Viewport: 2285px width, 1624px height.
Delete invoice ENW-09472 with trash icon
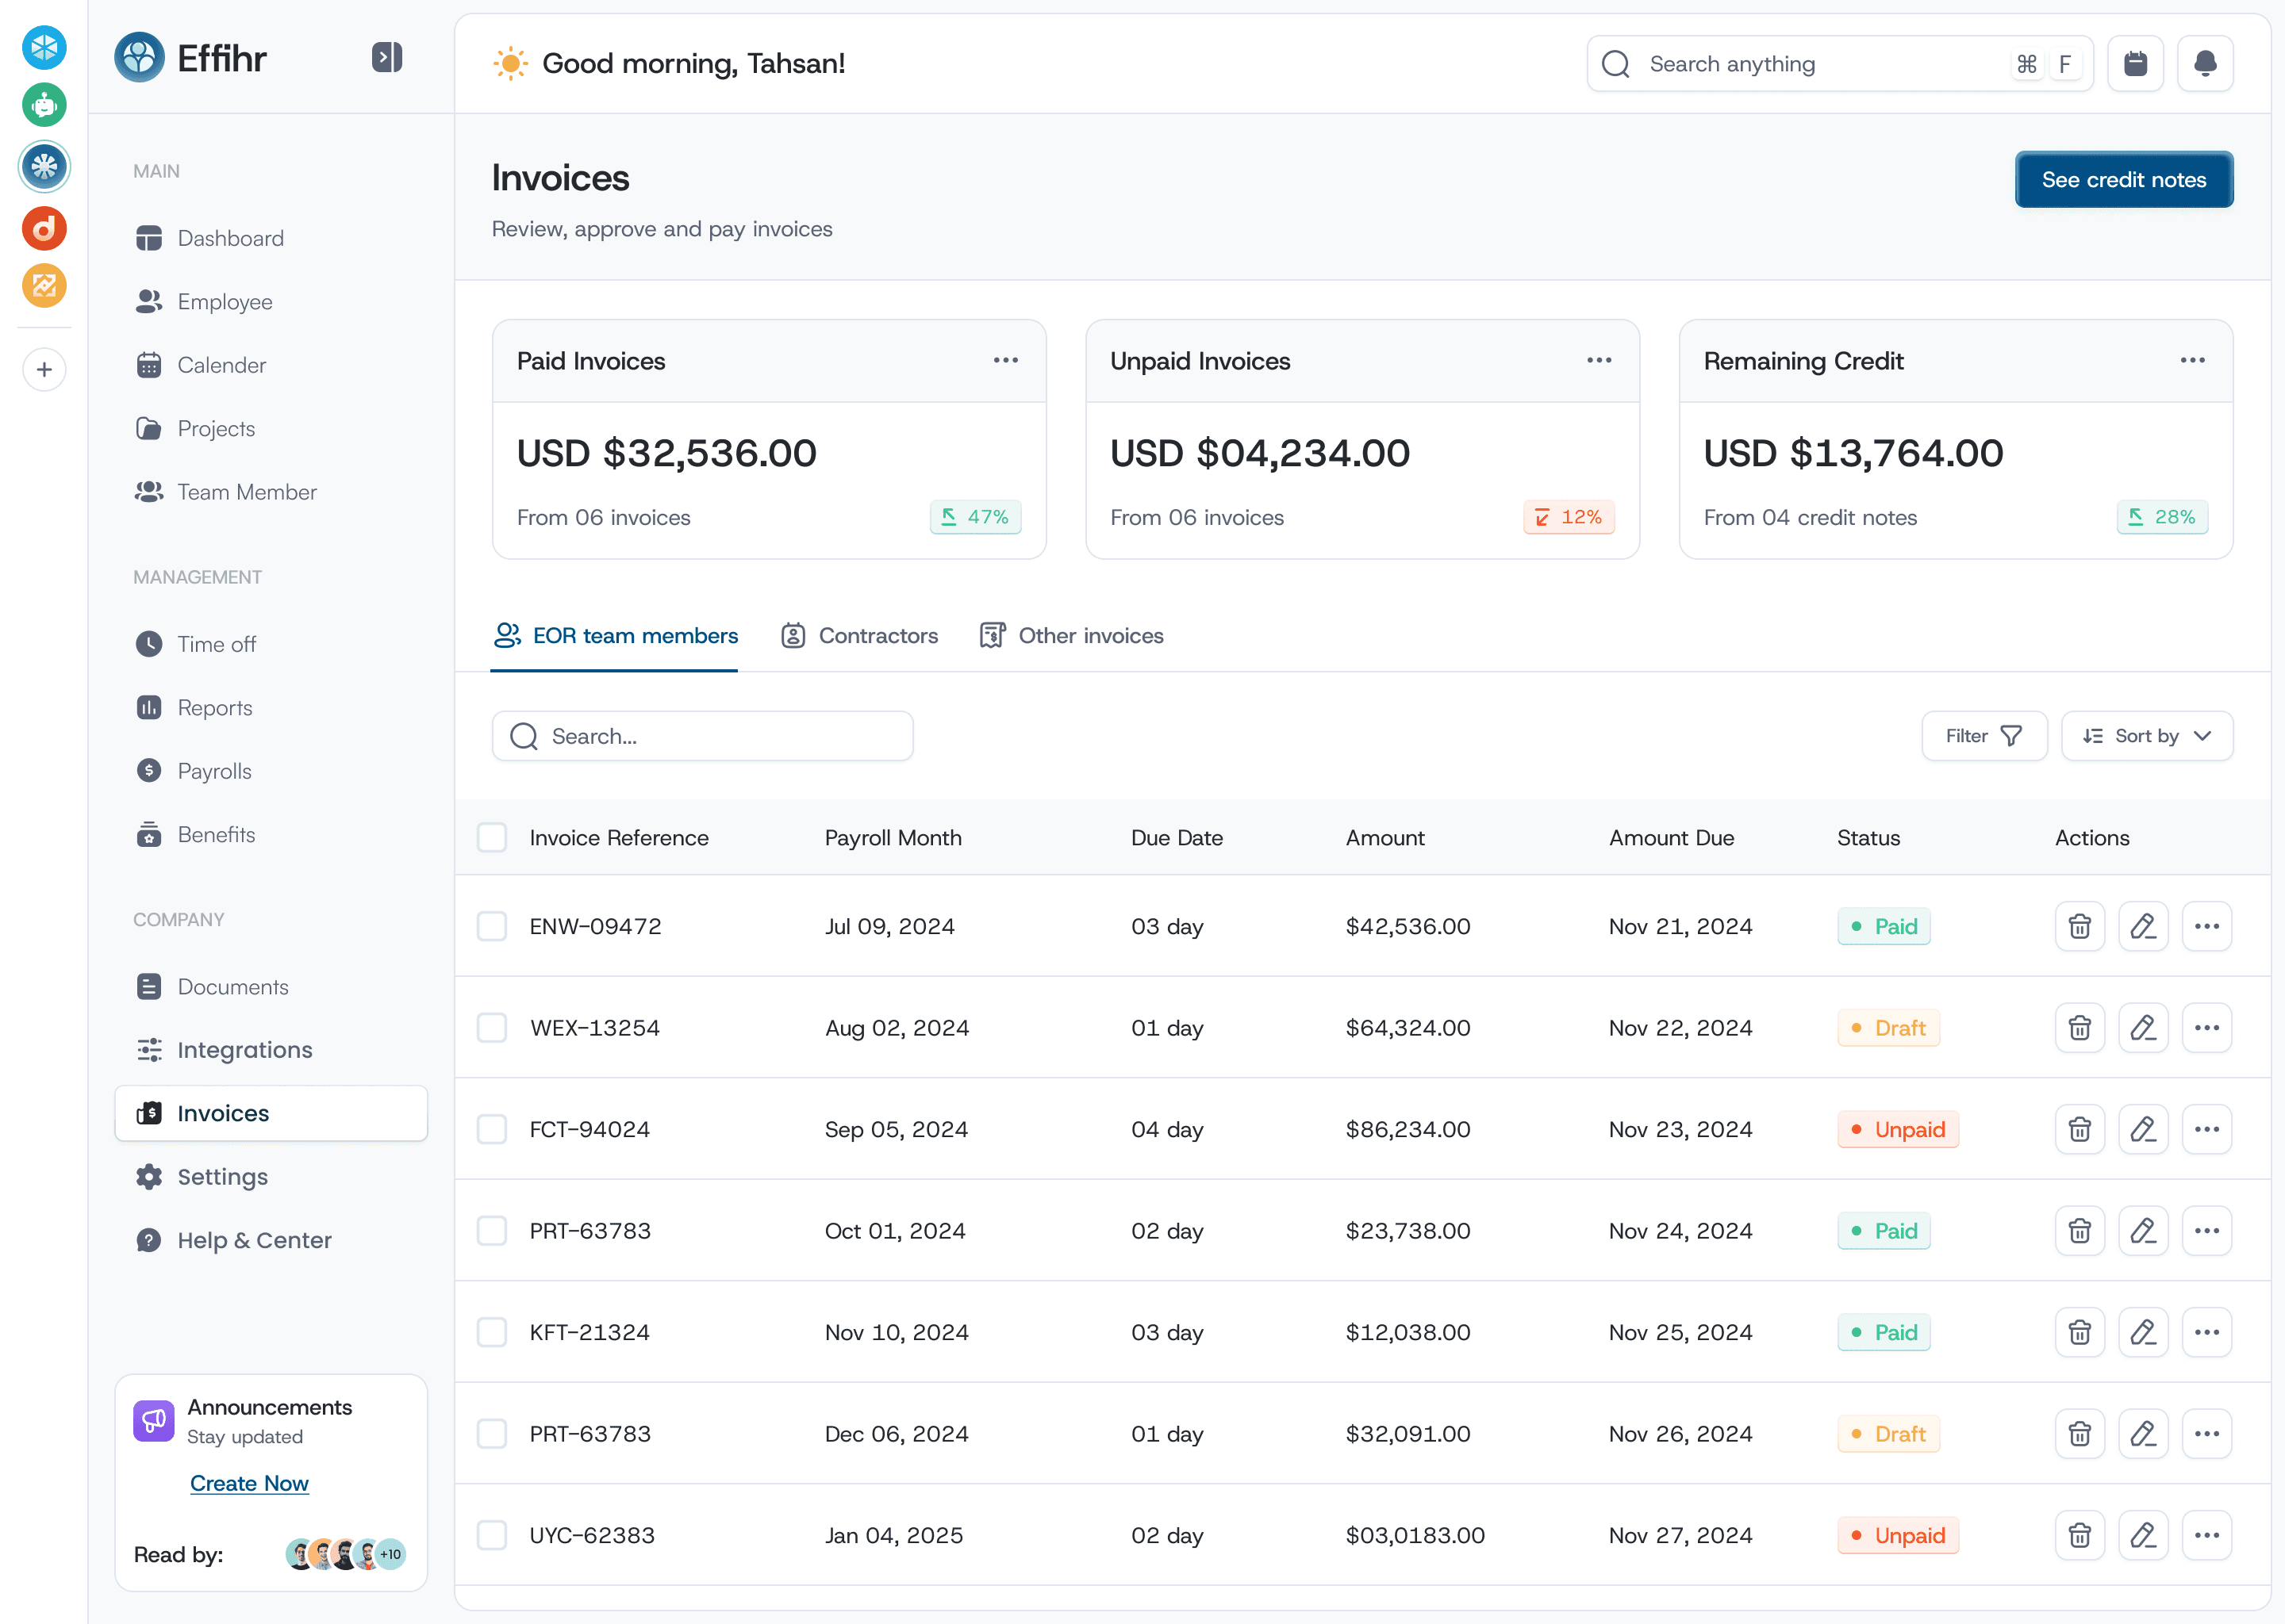point(2079,926)
